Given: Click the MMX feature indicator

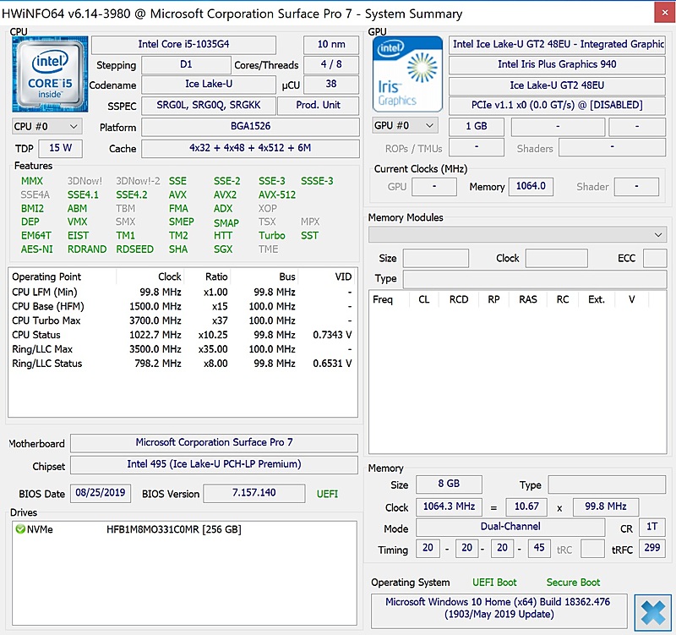Looking at the screenshot, I should (32, 181).
